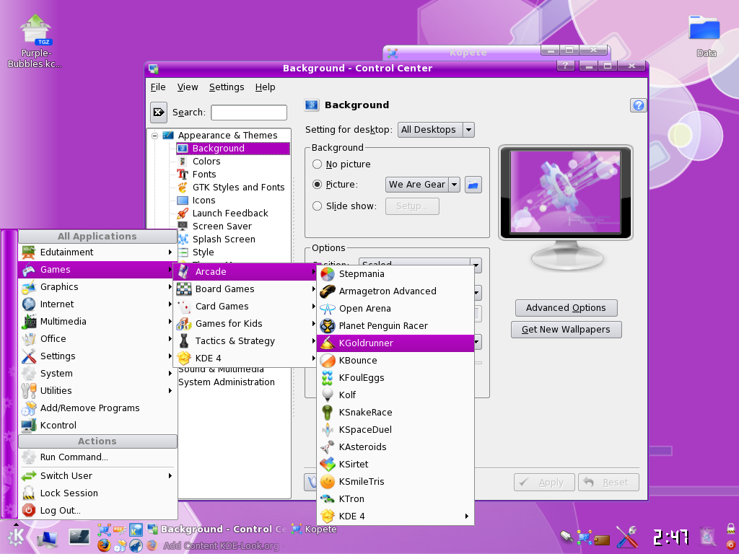This screenshot has height=554, width=739.
Task: Click the Get New Wallpapers button
Action: 566,329
